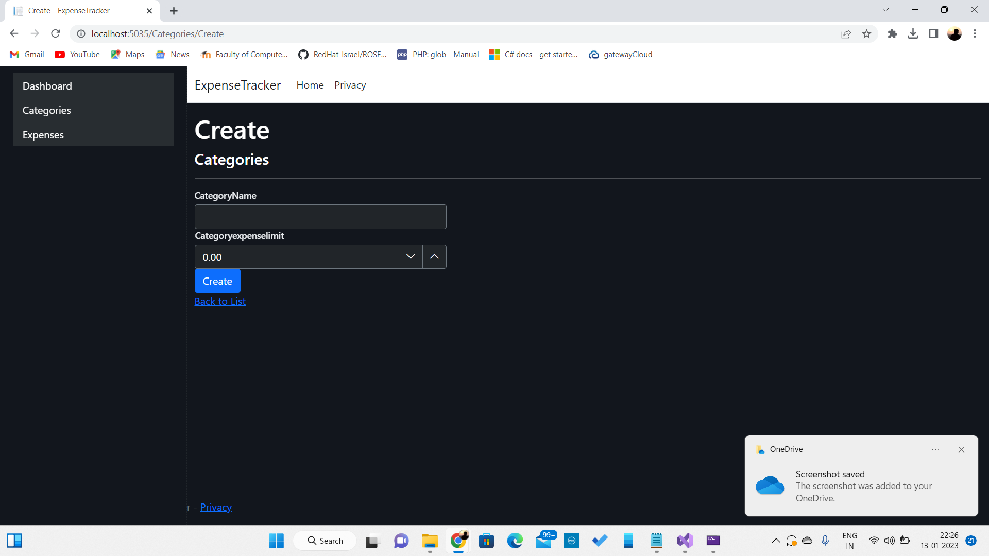Increase the Categoryexpenselimit value
The height and width of the screenshot is (556, 989).
coord(434,256)
